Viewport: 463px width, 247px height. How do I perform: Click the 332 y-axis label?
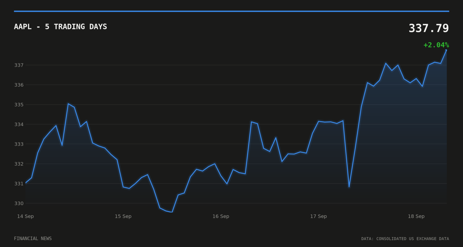coord(19,164)
